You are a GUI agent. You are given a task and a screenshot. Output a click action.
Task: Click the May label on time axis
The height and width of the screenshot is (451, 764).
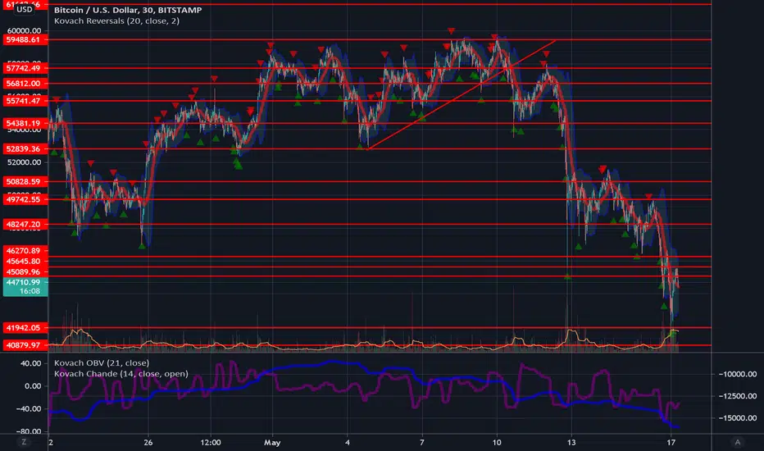click(x=272, y=443)
